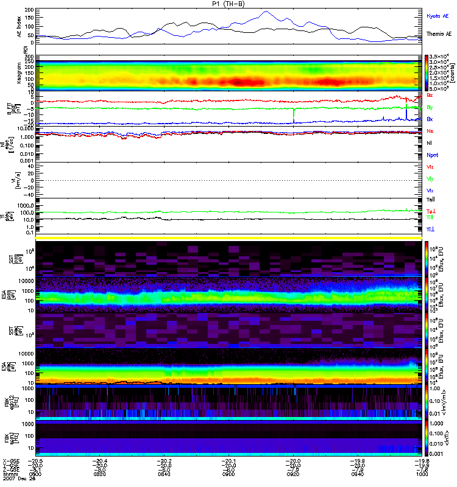Click the "1000.0" tick on the temperature axis
Screen dimensions: 457x487
26,205
